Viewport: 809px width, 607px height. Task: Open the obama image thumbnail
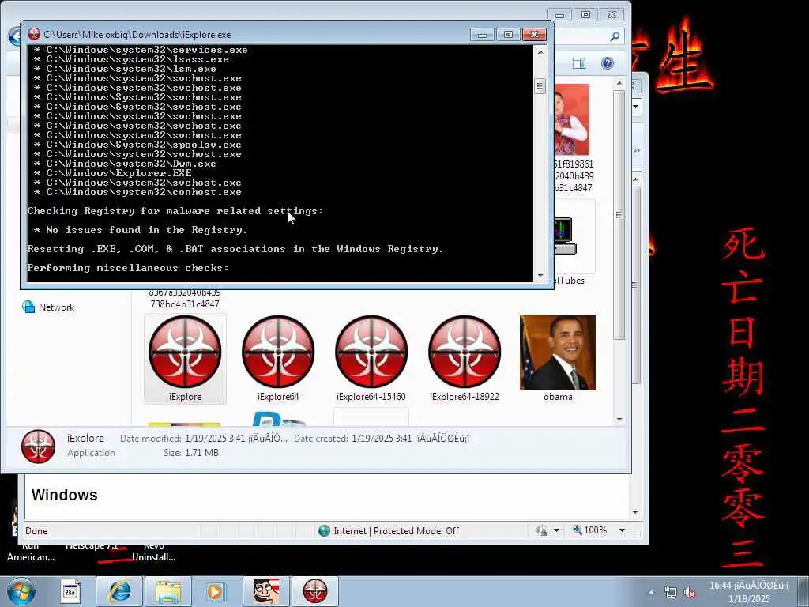tap(557, 353)
